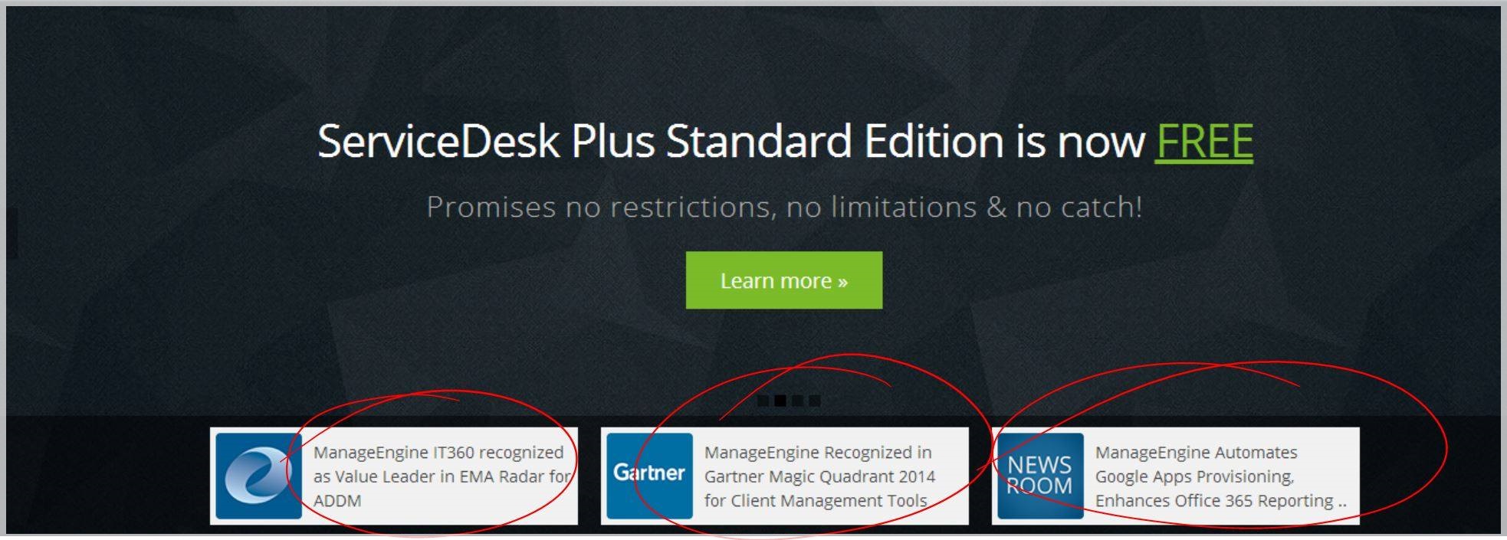Click the » arrow inside Learn more
Screen dimensions: 1507x540
[842, 282]
